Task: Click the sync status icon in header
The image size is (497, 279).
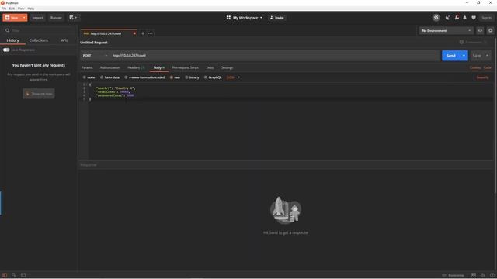Action: coord(436,18)
